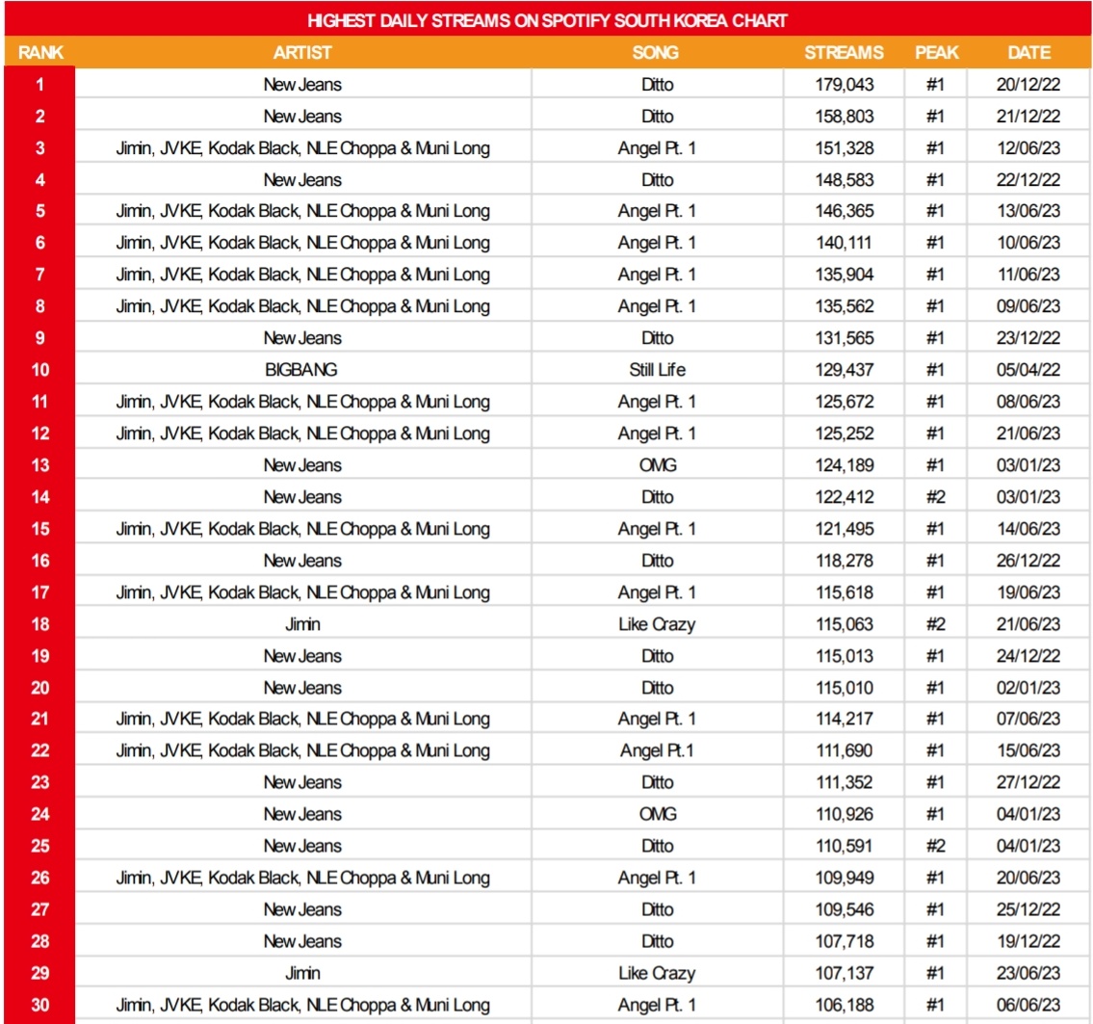
Task: Click the STREAMS column header
Action: pos(844,52)
